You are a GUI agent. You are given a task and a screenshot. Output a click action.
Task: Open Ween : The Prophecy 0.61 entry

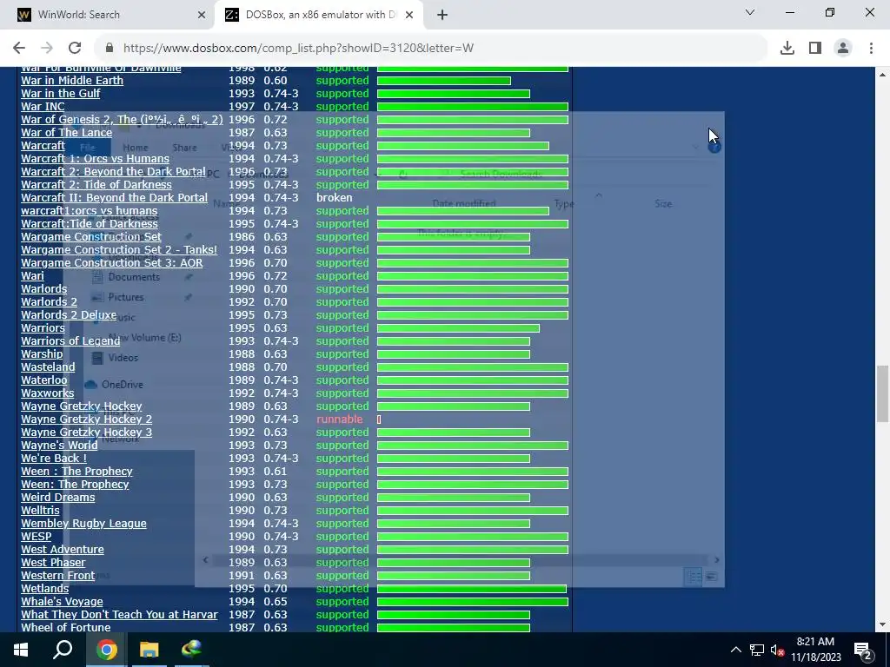76,472
